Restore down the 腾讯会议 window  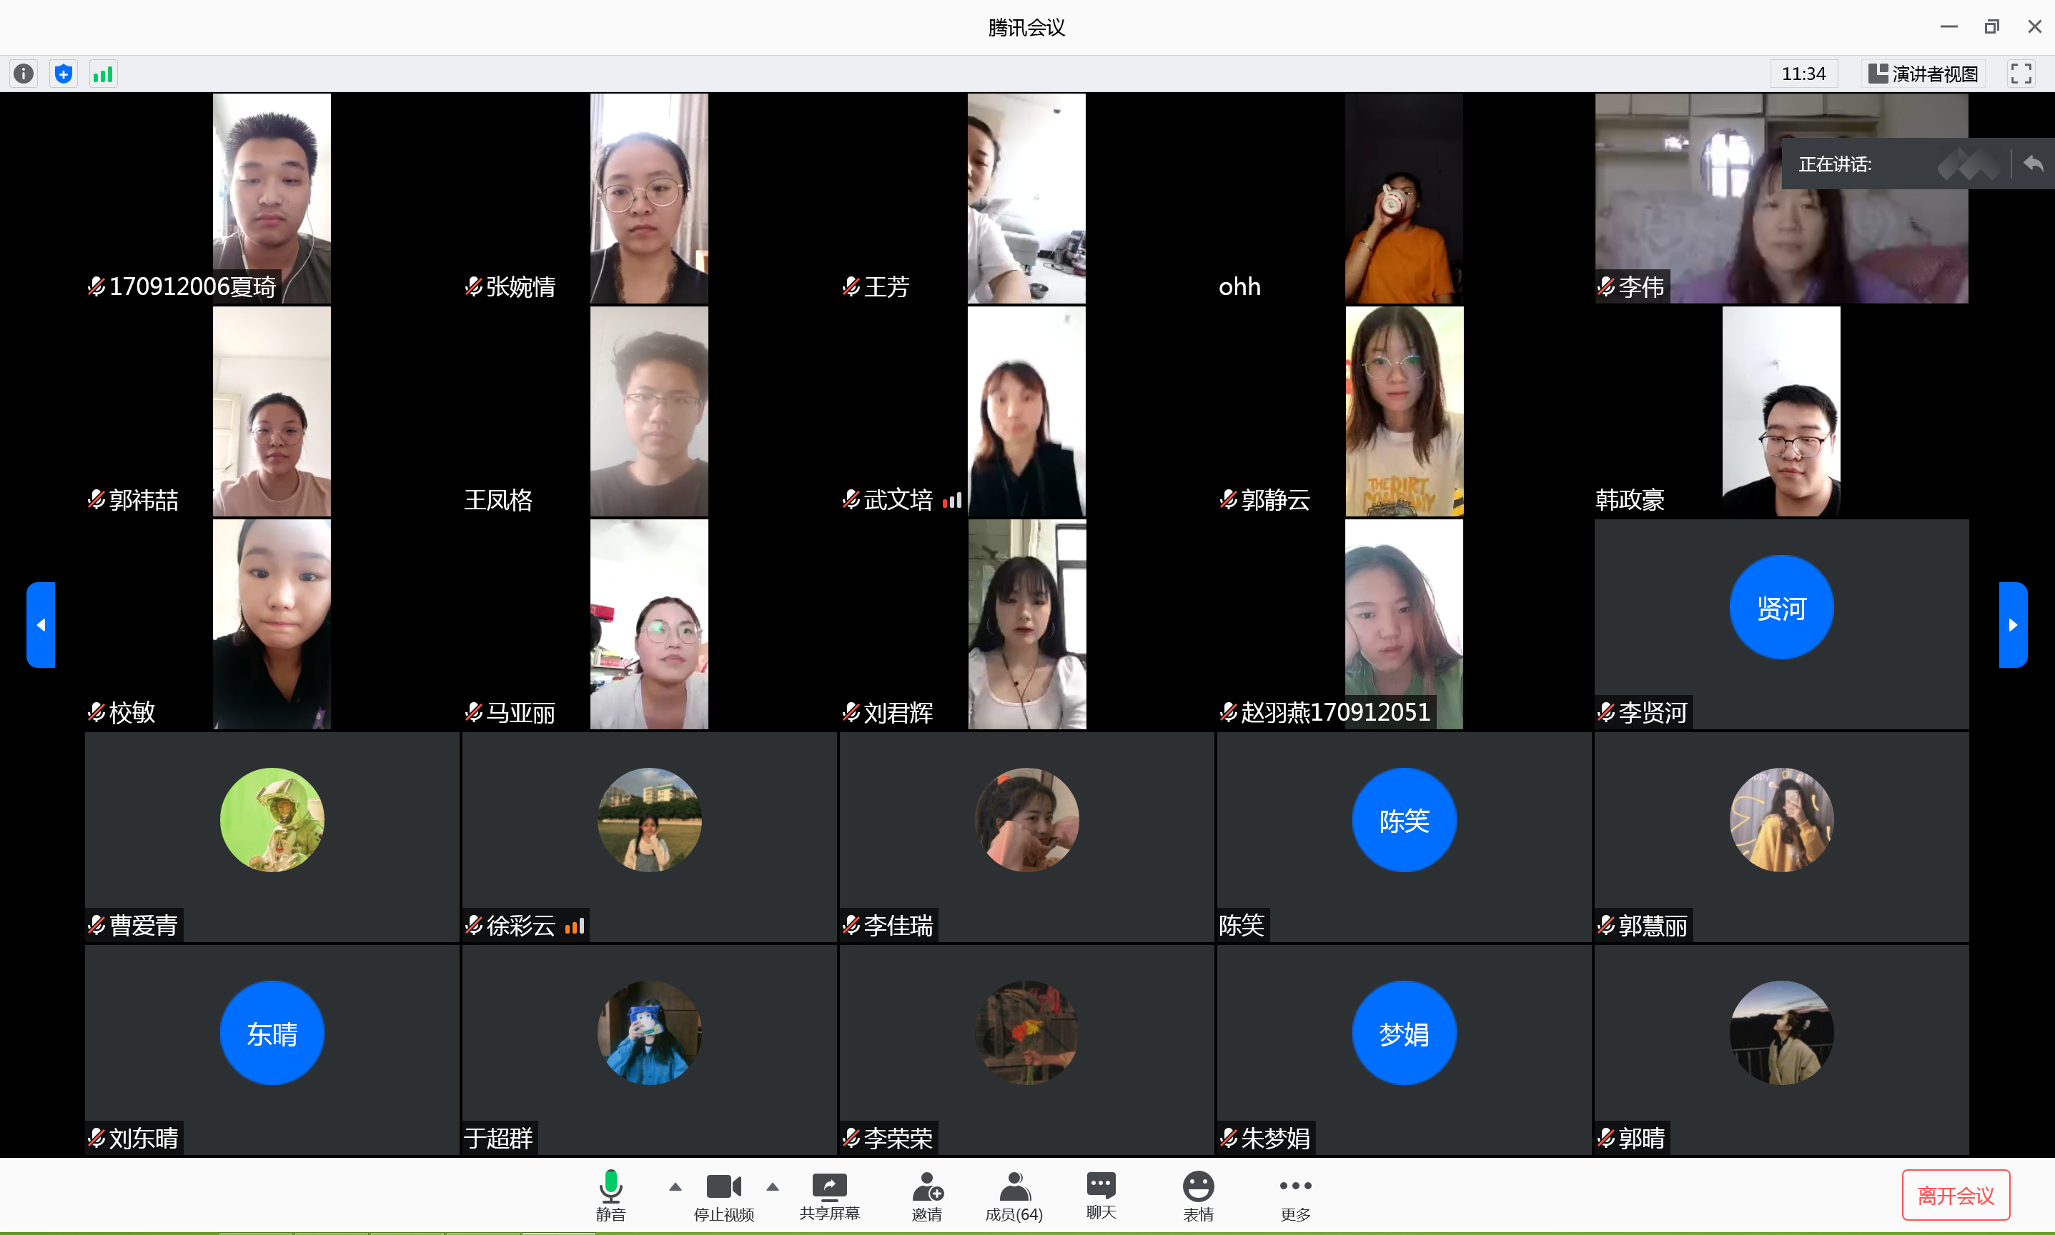coord(1991,26)
